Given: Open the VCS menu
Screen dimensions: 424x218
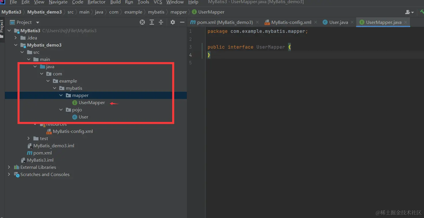Looking at the screenshot, I should 158,2.
